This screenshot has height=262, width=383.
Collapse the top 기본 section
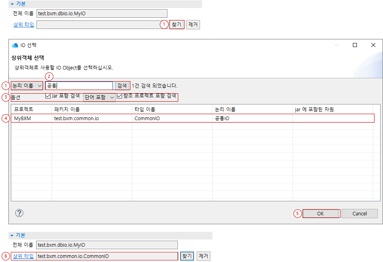(13, 4)
